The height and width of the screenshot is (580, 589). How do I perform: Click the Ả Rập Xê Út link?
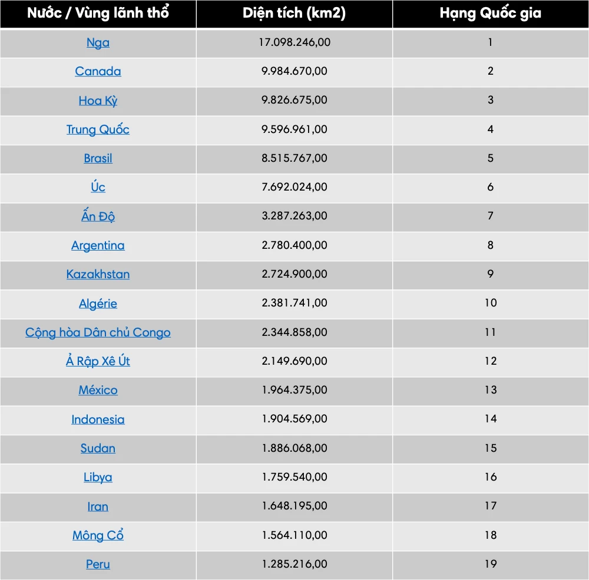98,361
